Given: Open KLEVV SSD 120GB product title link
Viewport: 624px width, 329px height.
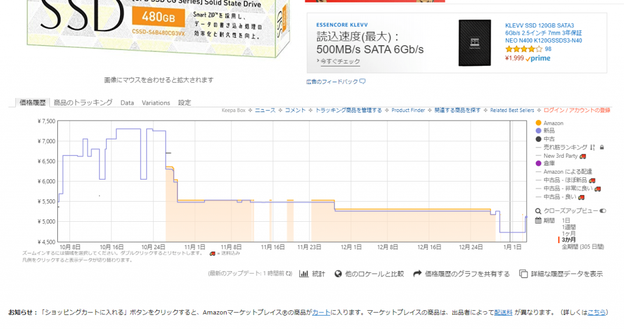Looking at the screenshot, I should point(544,33).
